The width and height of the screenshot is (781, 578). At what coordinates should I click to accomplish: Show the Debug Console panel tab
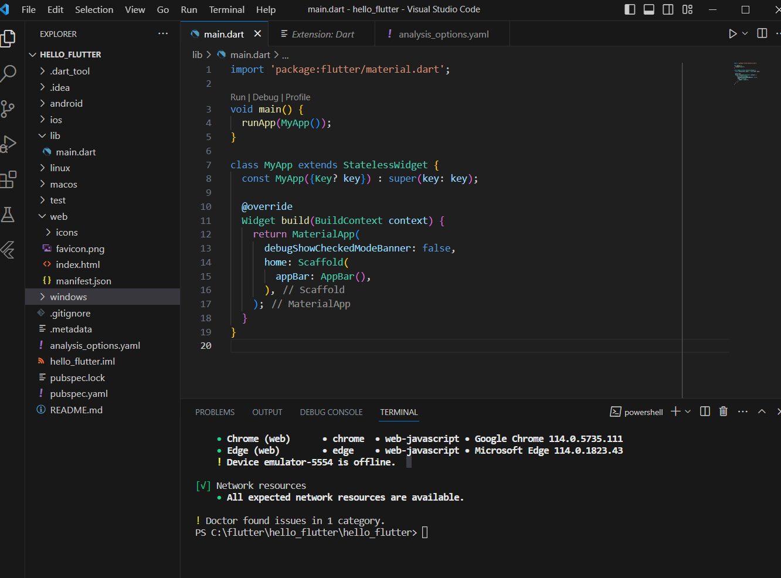[x=331, y=412]
